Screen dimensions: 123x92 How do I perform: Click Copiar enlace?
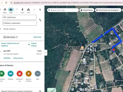coord(34,44)
